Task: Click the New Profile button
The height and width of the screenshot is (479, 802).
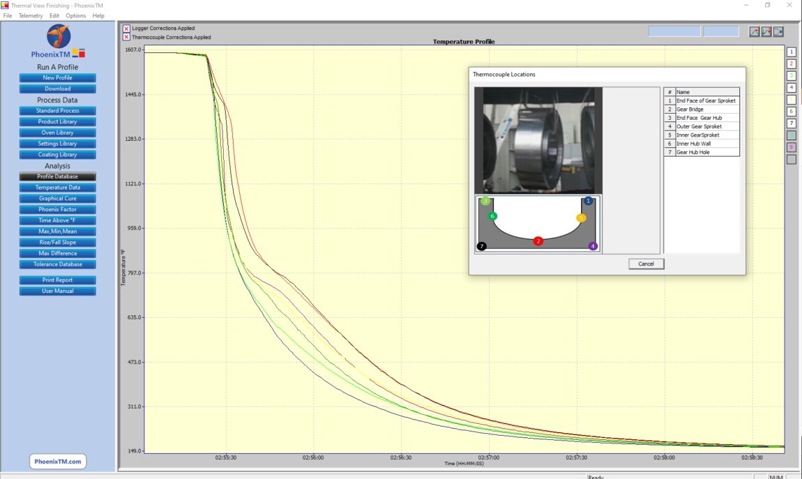Action: click(x=56, y=77)
